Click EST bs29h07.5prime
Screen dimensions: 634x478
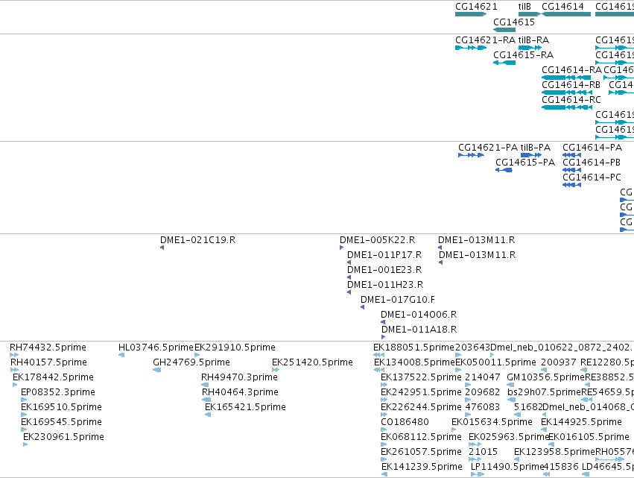[x=512, y=400]
